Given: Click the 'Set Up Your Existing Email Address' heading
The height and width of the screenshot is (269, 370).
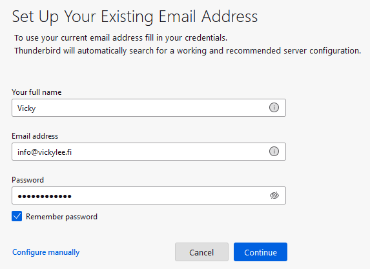Looking at the screenshot, I should 135,17.
